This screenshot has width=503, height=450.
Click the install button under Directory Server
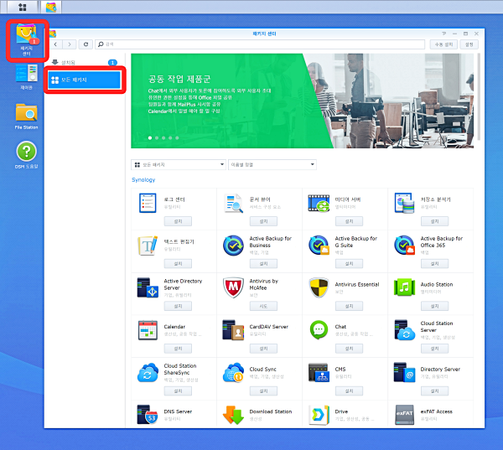pos(434,391)
